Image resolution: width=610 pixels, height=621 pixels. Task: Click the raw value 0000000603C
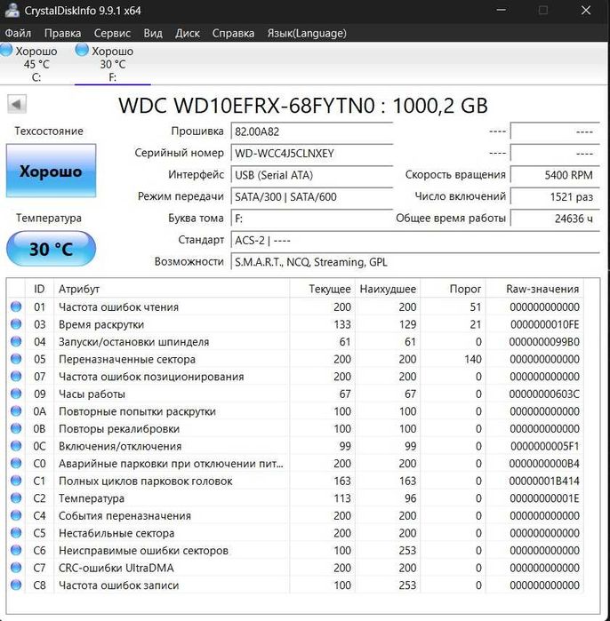click(x=544, y=394)
